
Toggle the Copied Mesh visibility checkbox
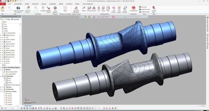pyautogui.click(x=5, y=74)
